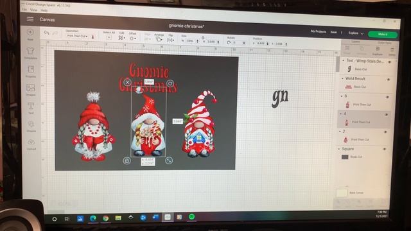Open the Operation Print Then Cut dropdown
The height and width of the screenshot is (231, 411).
[x=77, y=36]
